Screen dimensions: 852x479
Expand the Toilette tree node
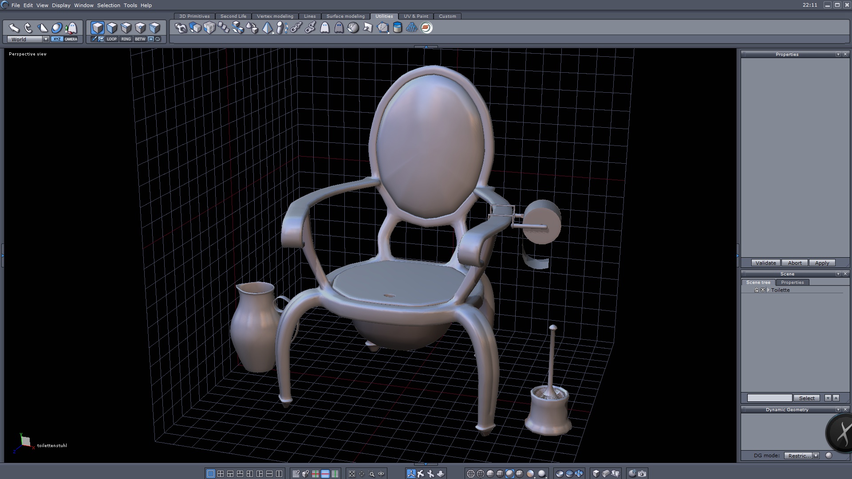tap(768, 290)
